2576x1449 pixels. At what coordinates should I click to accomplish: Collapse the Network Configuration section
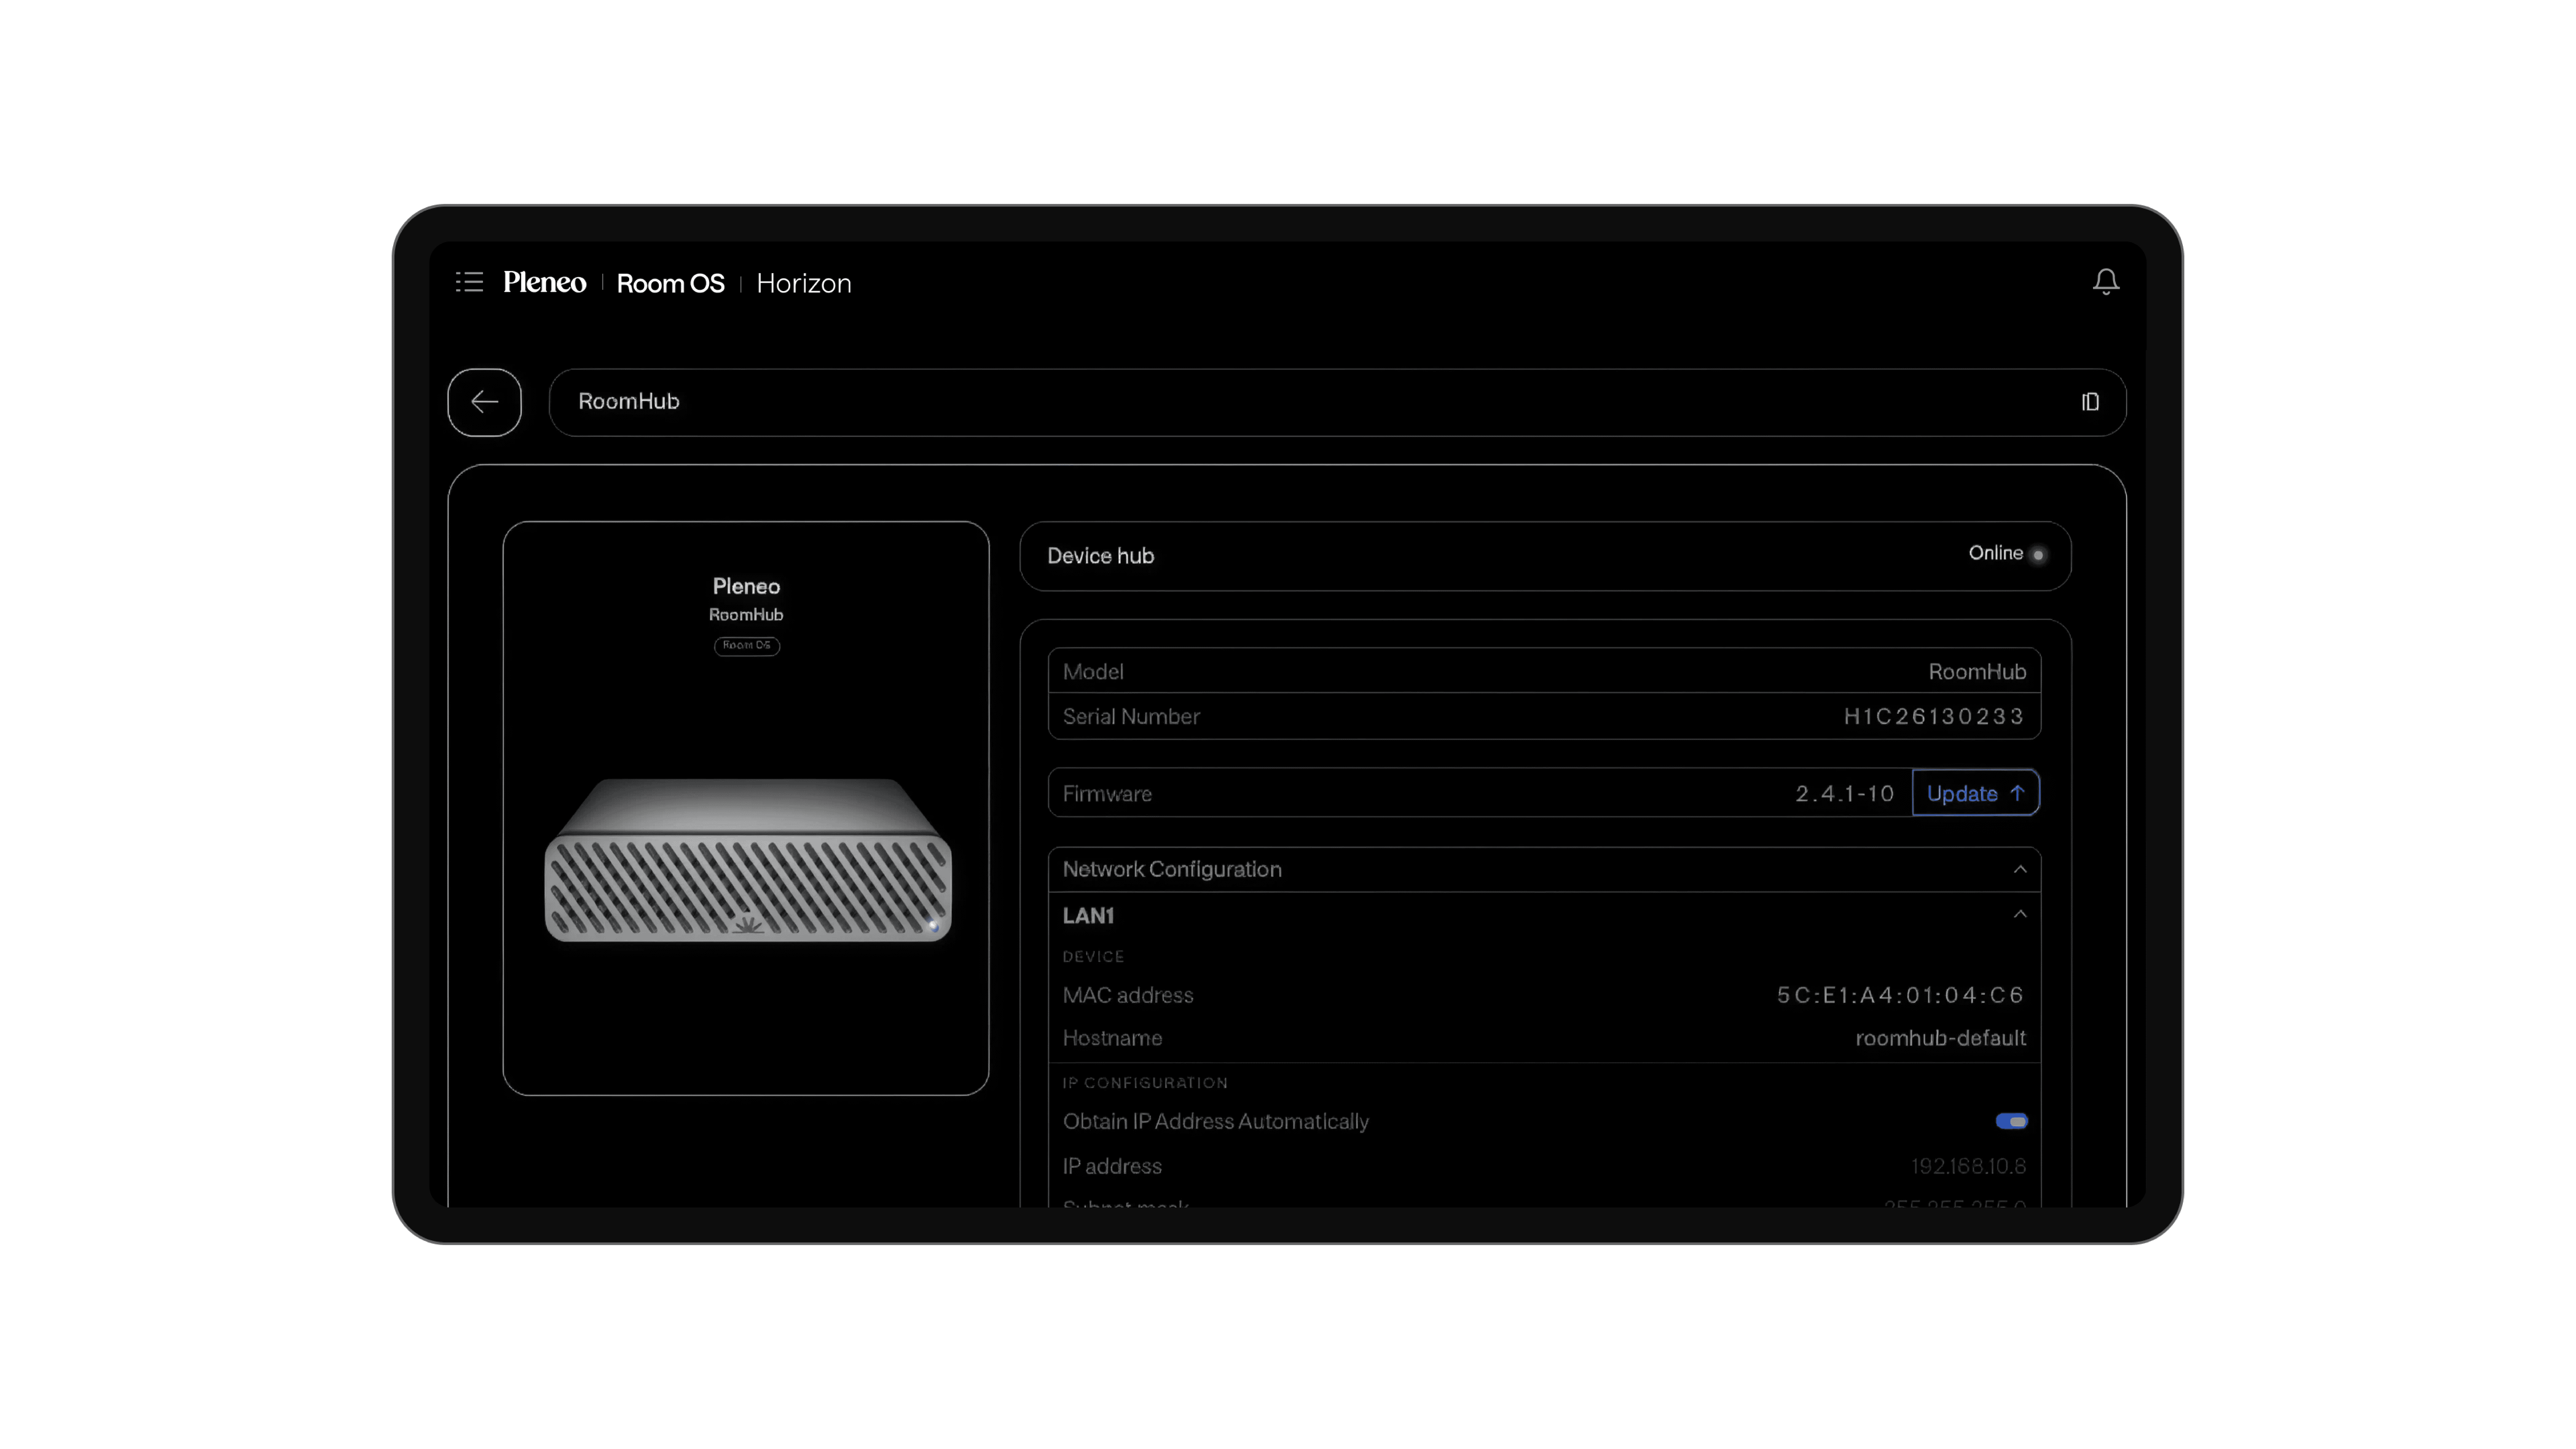pos(2020,869)
